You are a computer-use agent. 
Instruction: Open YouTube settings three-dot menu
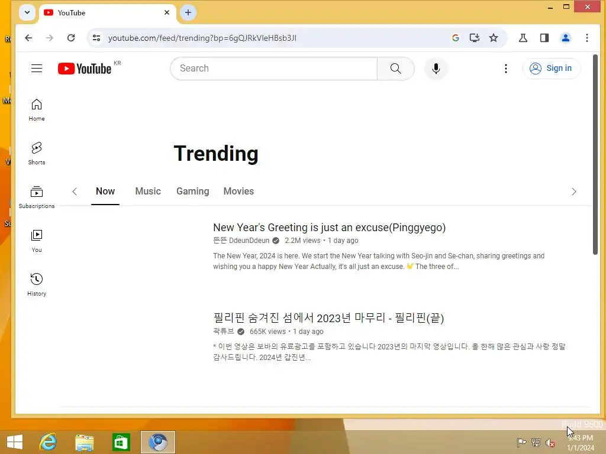pos(505,69)
